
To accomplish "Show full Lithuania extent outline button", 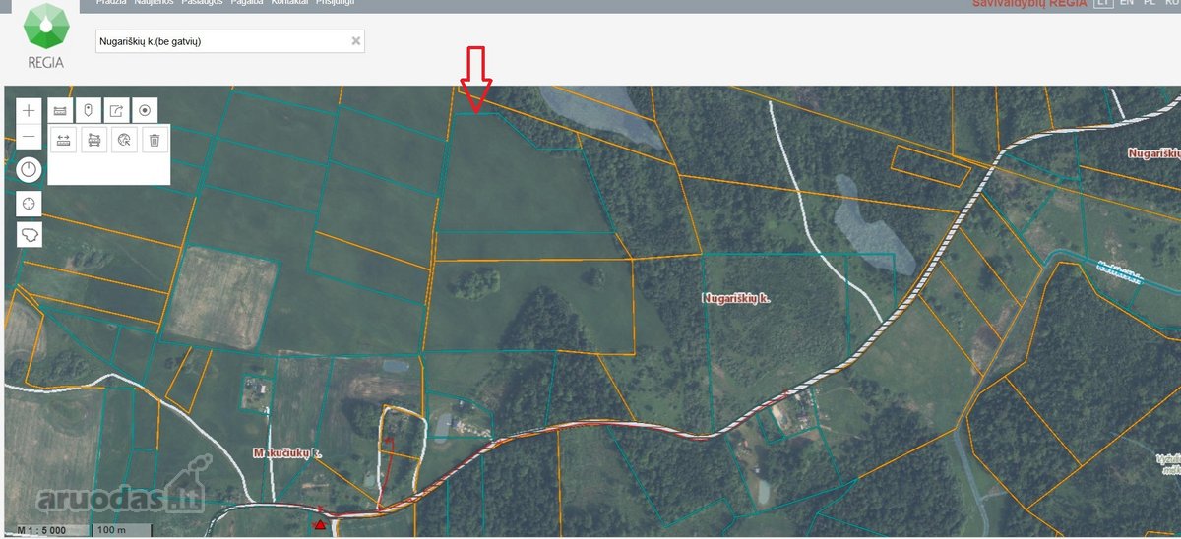I will coord(29,234).
